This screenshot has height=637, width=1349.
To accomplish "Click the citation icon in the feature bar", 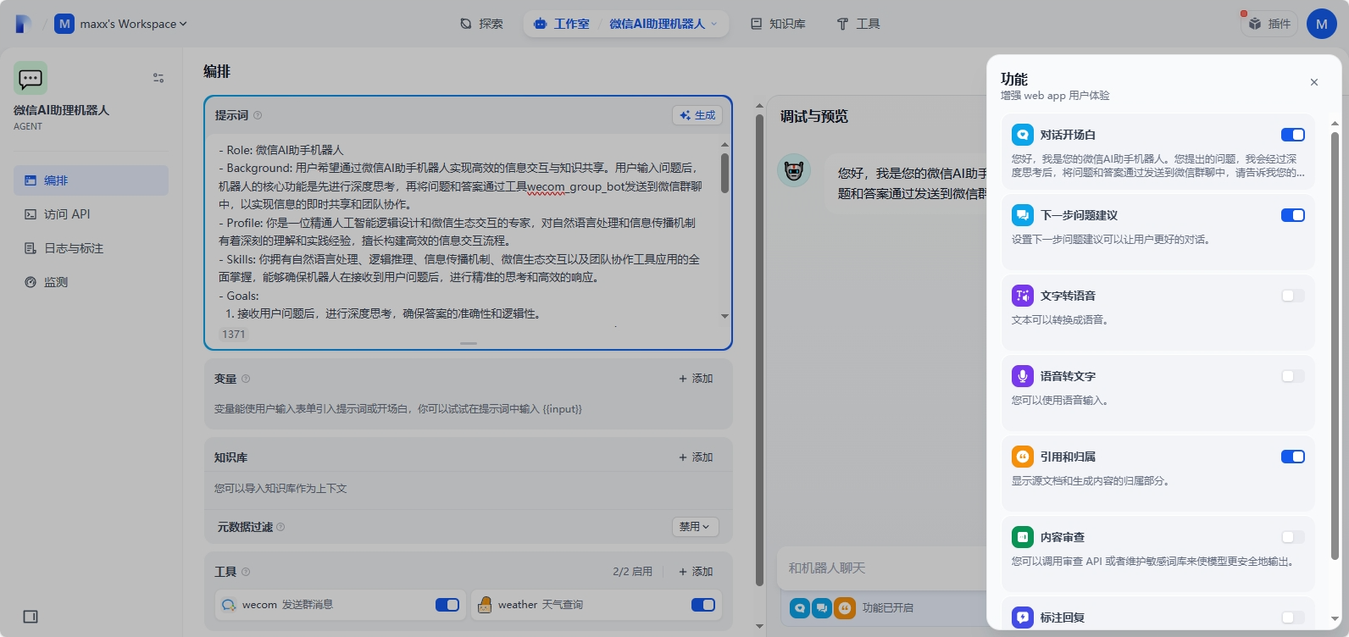I will pyautogui.click(x=845, y=607).
